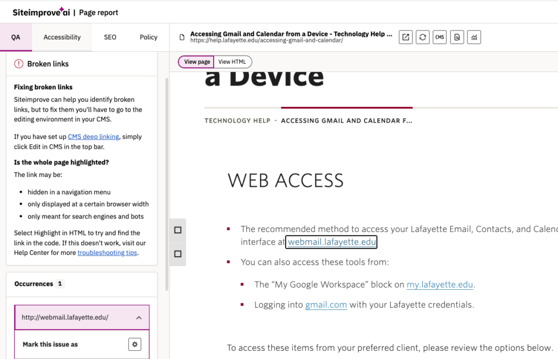Click the TECHNOLOGY HELP breadcrumb
This screenshot has width=558, height=359.
tap(238, 120)
